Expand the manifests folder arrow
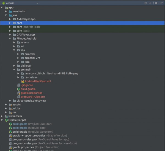165x151 pixels. pos(6,11)
